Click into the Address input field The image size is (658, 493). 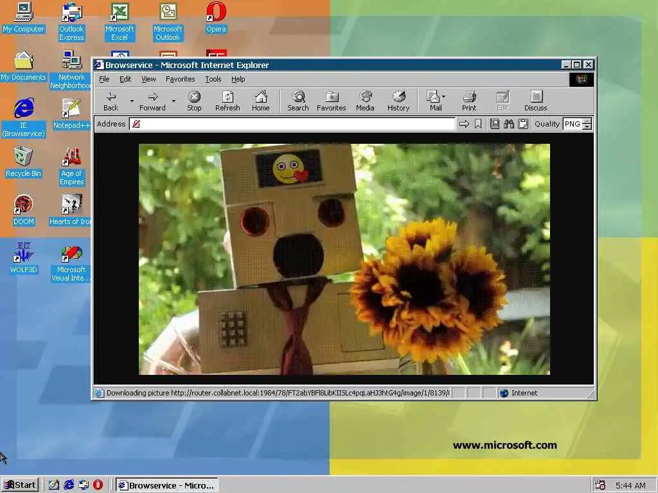(x=292, y=124)
